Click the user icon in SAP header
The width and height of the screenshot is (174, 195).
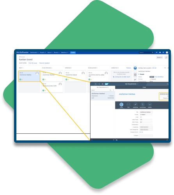tap(96, 84)
